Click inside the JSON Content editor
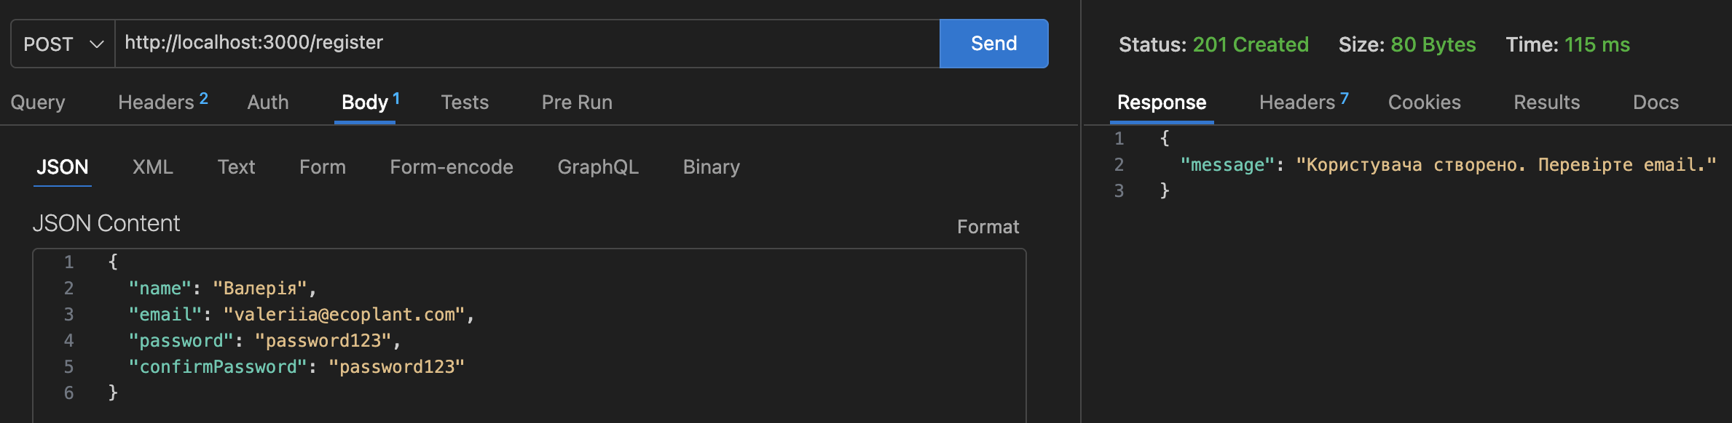Image resolution: width=1732 pixels, height=423 pixels. pyautogui.click(x=530, y=335)
